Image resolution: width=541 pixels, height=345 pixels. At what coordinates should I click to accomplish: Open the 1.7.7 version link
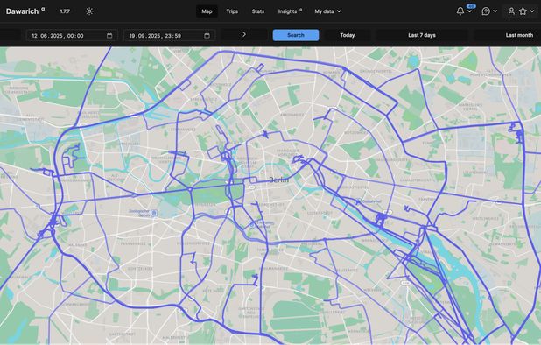65,11
